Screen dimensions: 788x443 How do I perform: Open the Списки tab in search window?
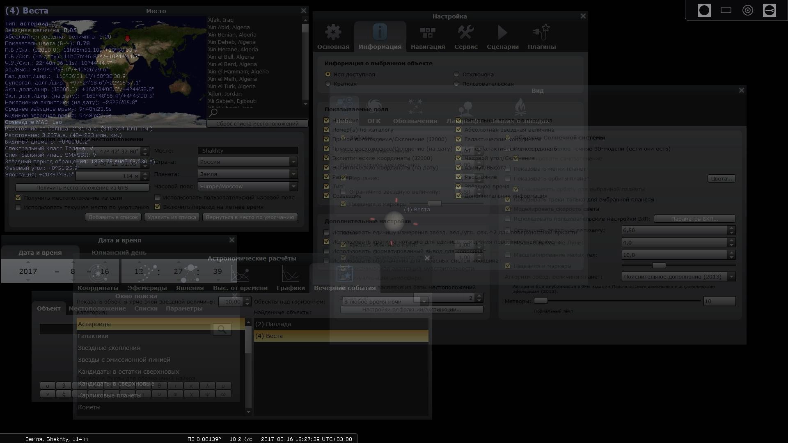[146, 308]
